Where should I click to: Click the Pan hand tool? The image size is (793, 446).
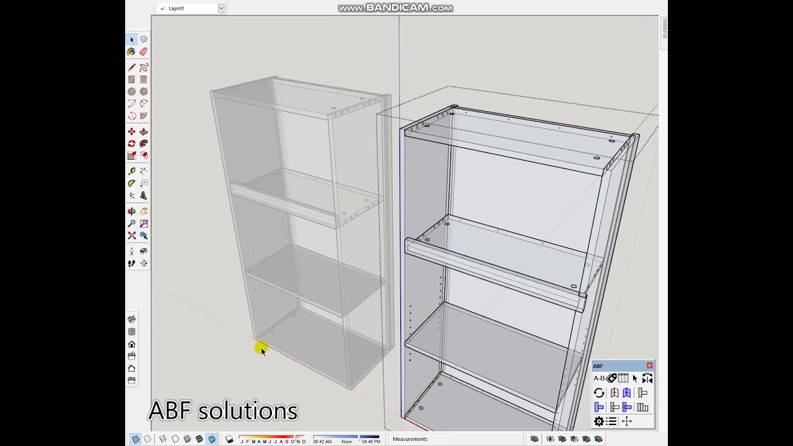[x=144, y=211]
